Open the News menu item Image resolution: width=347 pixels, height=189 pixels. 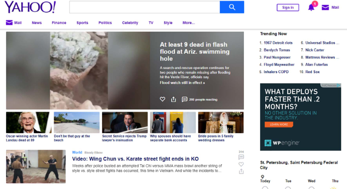(x=37, y=23)
